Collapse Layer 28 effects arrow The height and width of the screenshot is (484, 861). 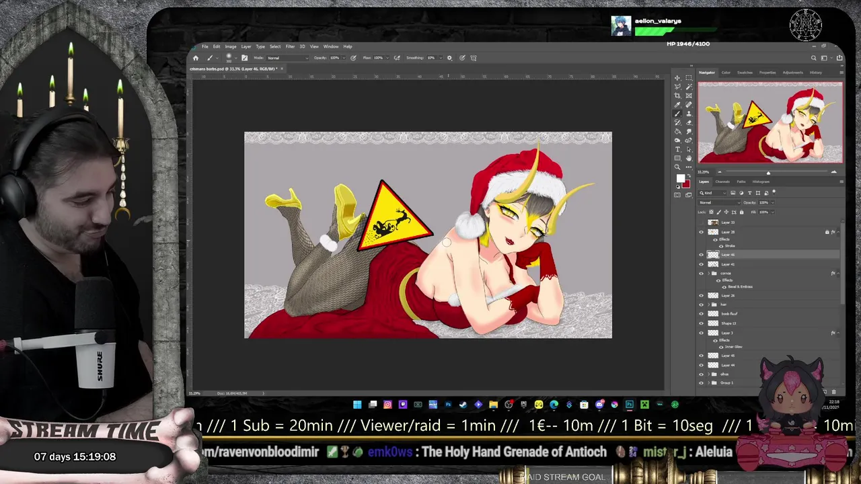(838, 232)
